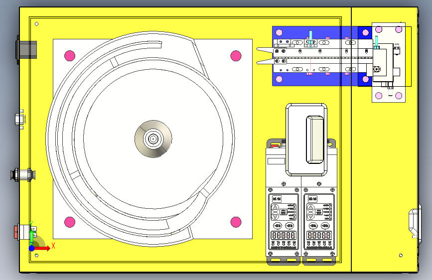
Task: Pick the bottom-right pink bolt on the white end plate
Action: click(x=399, y=96)
